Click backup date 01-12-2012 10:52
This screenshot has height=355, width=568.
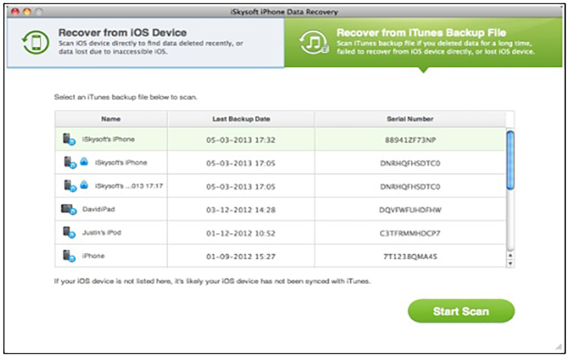pos(241,233)
